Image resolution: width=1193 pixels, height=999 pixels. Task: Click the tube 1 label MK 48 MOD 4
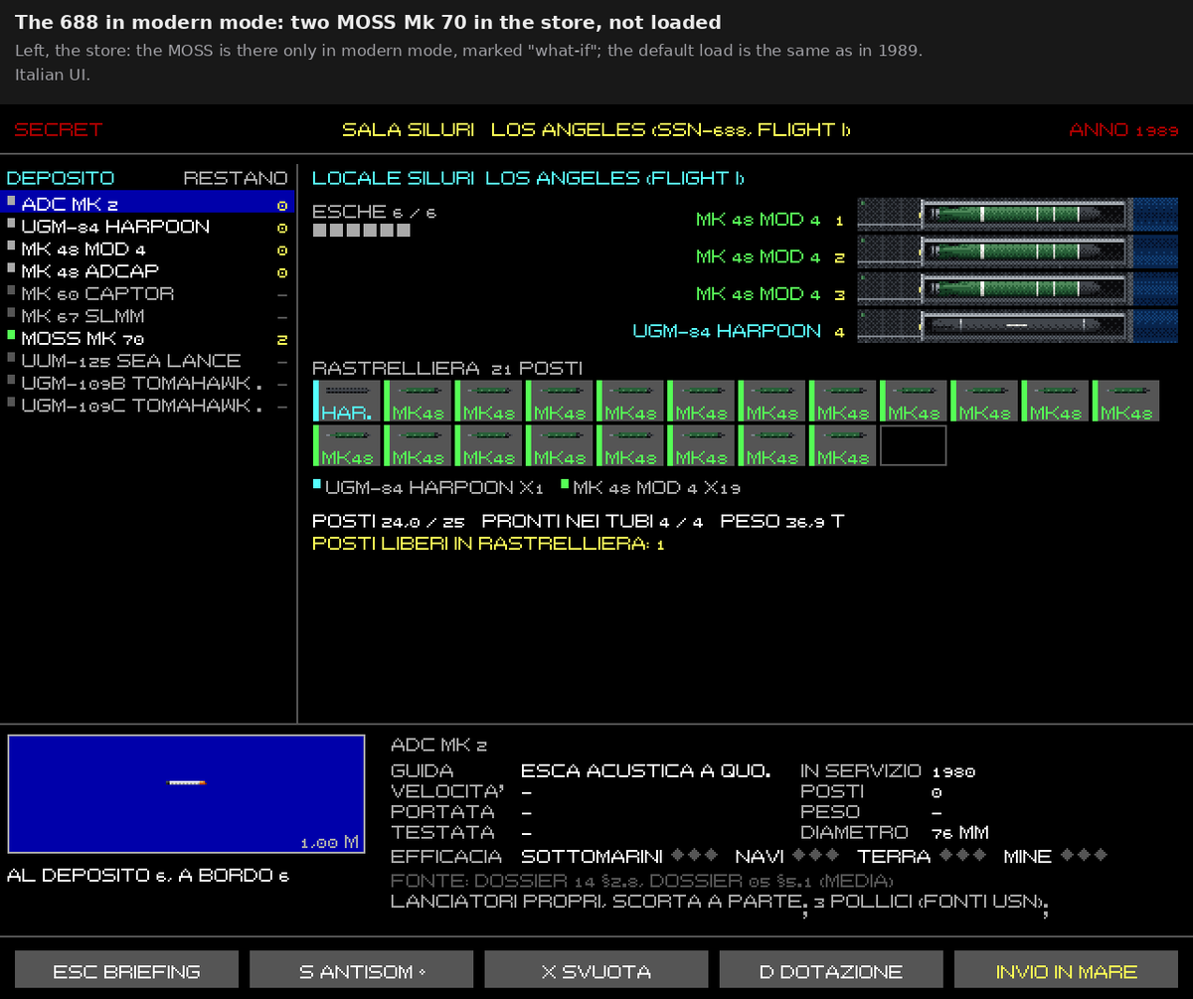point(759,220)
